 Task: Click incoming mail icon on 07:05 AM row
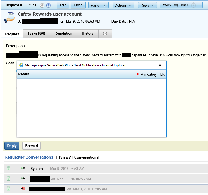click(x=23, y=188)
